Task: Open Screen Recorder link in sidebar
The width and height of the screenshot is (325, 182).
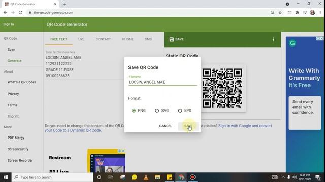Action: coord(20,160)
